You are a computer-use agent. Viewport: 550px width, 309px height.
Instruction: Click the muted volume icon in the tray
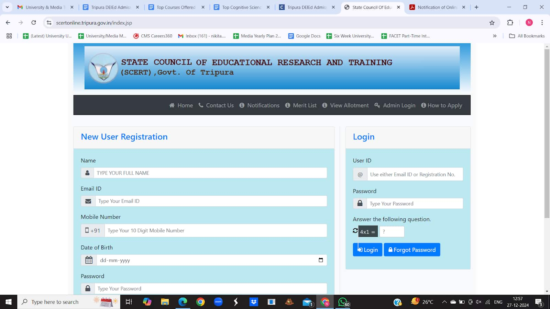tap(478, 302)
